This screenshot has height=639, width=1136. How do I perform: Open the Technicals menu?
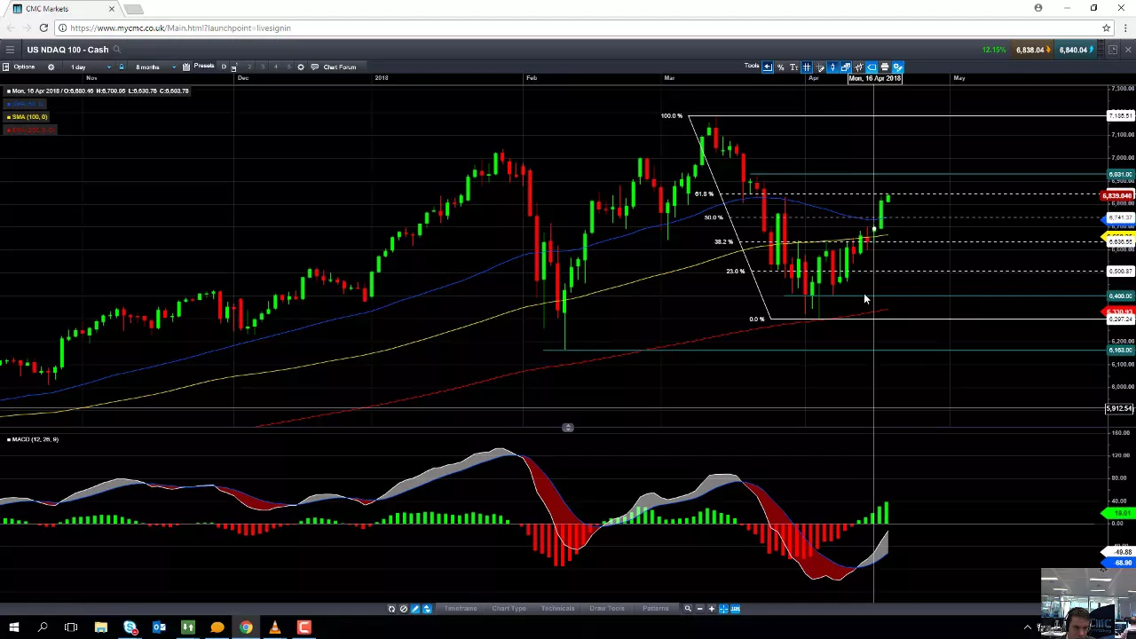coord(557,609)
